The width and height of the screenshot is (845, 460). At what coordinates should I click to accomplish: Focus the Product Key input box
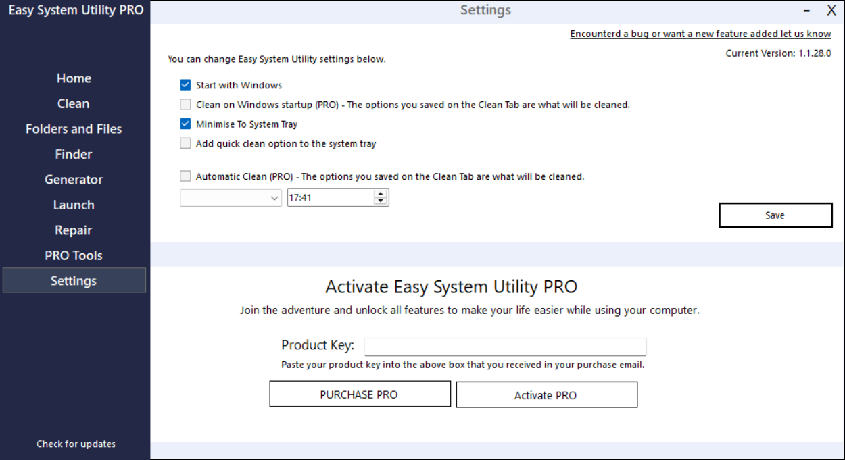coord(505,347)
